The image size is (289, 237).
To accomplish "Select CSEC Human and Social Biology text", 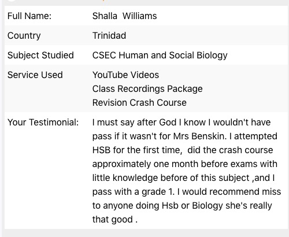I will point(160,55).
